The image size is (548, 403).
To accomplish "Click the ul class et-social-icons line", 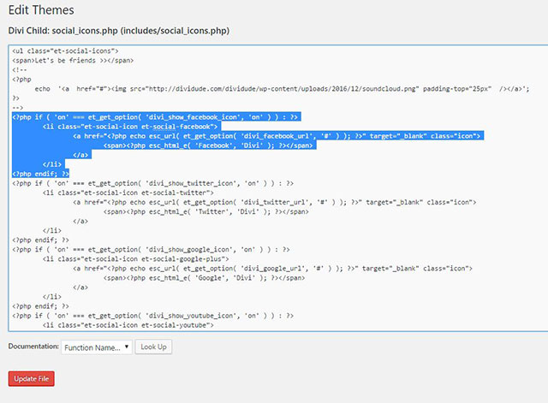I will [x=65, y=51].
